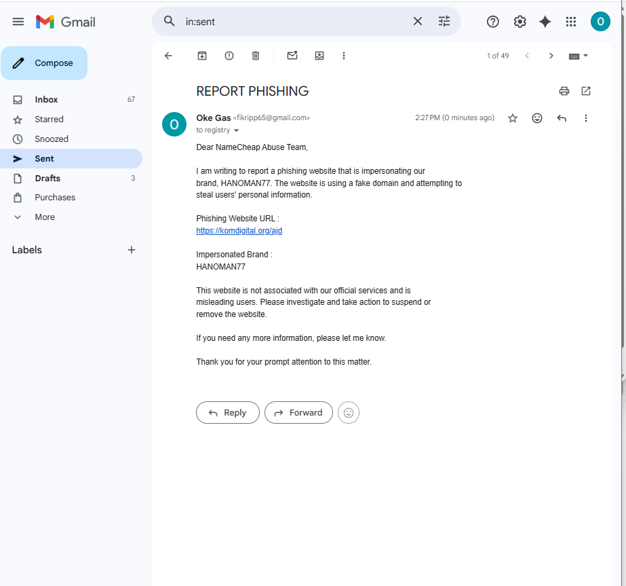Open the toolbar More options menu

point(343,56)
